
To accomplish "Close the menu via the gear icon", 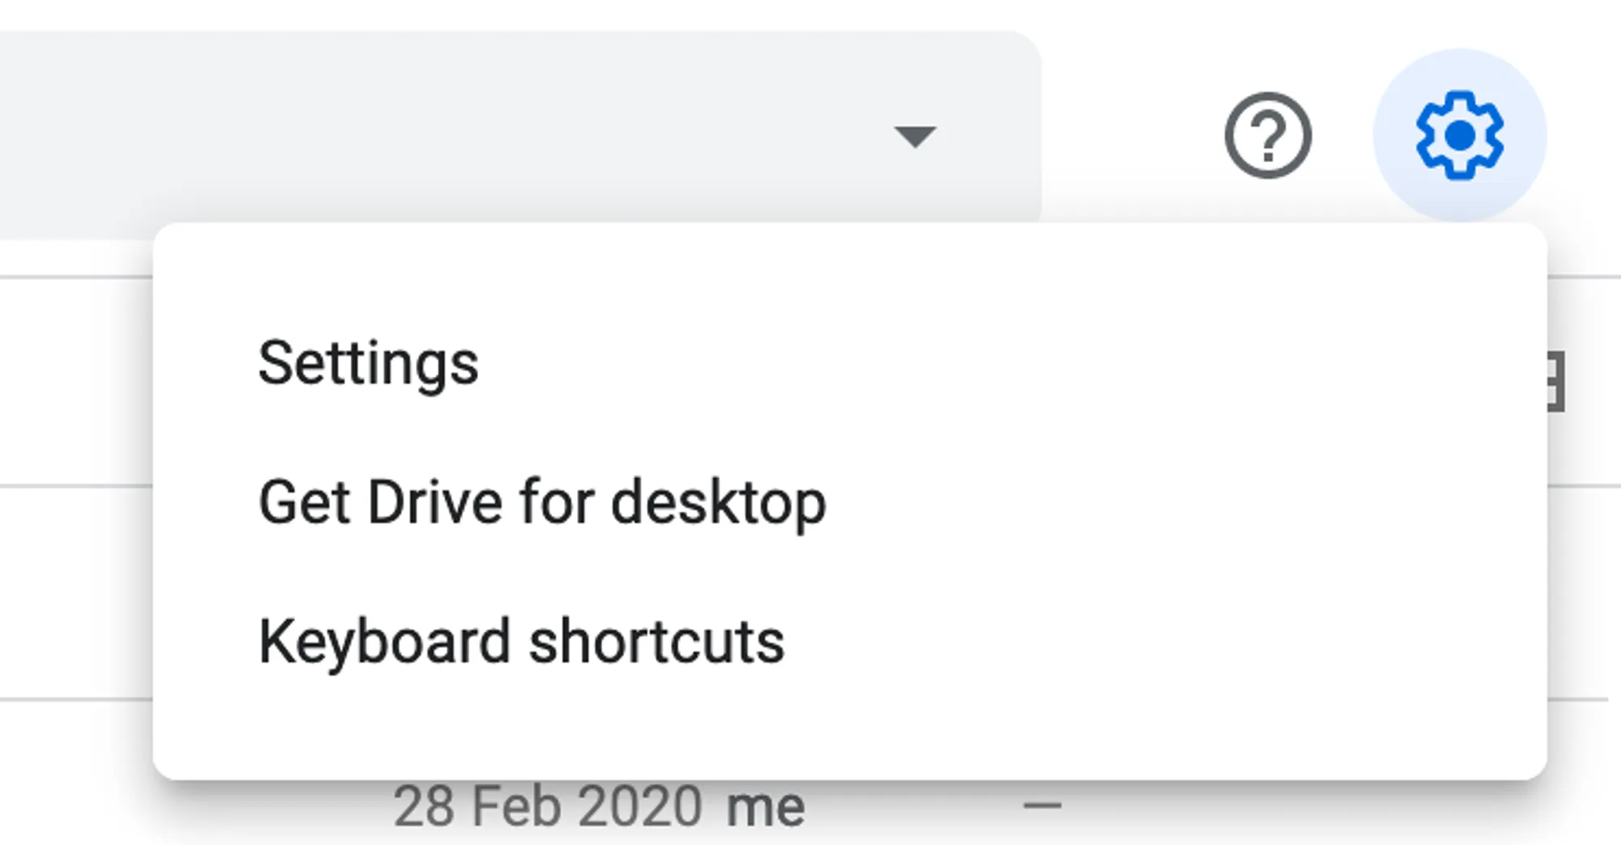I will coord(1459,135).
